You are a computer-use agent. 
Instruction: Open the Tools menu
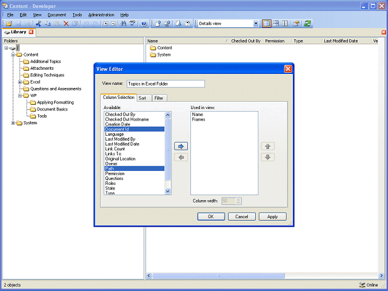tap(77, 15)
